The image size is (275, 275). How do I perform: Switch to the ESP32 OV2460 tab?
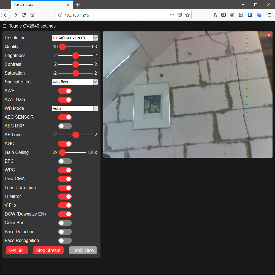tap(42, 5)
